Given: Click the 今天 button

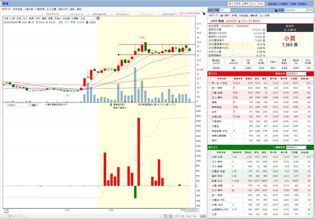Looking at the screenshot, I should tap(310, 10).
